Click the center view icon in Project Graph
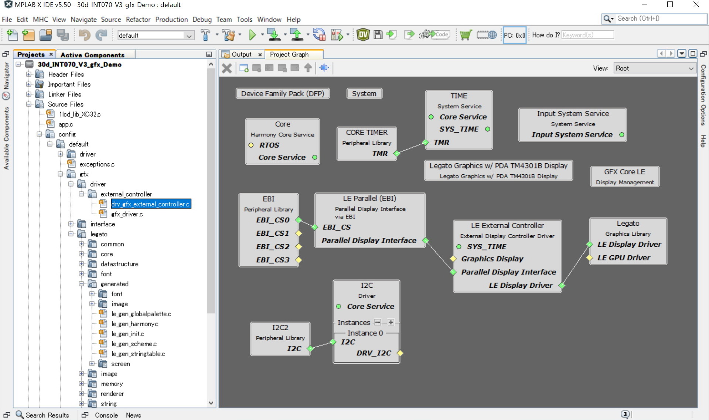 point(324,68)
